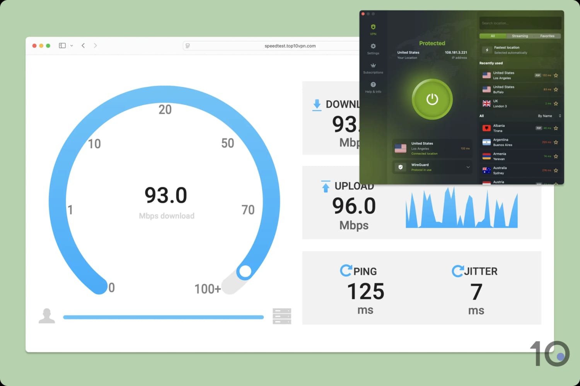Click the blue speedtest progress bar
Screen dimensions: 580x386
(162, 317)
